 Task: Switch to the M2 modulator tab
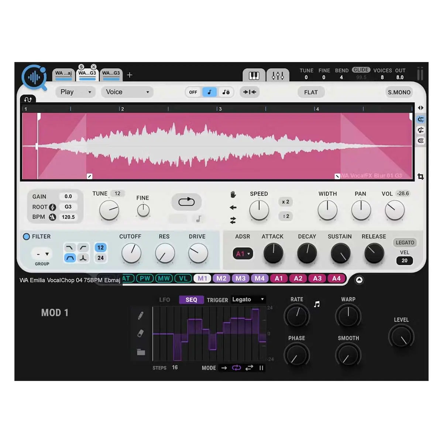click(x=221, y=279)
